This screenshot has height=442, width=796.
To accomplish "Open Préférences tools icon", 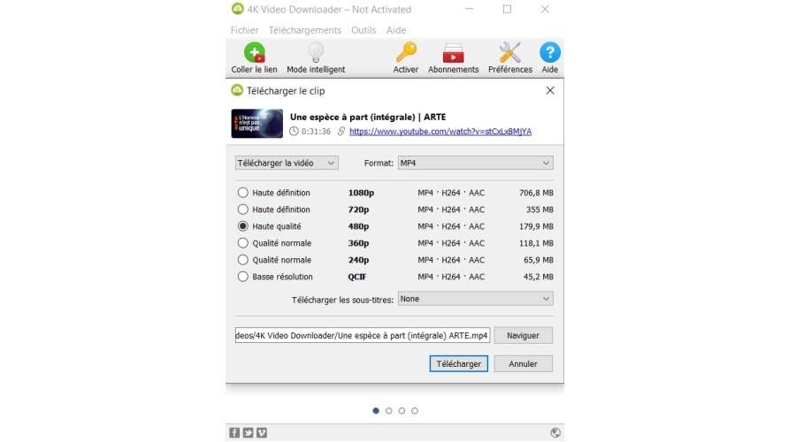I will 510,52.
